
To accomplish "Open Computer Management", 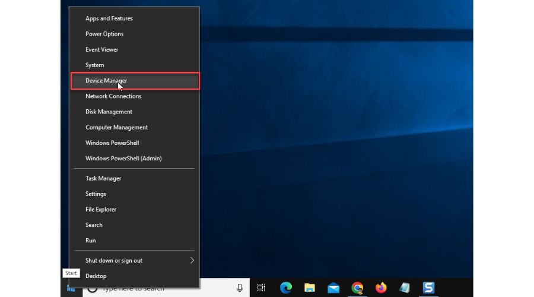I will pyautogui.click(x=135, y=128).
